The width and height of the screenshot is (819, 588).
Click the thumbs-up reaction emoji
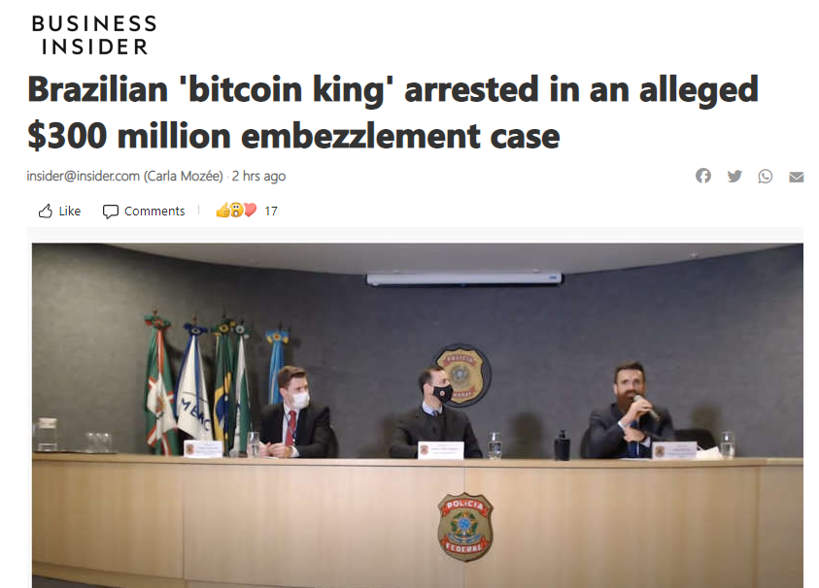tap(223, 211)
